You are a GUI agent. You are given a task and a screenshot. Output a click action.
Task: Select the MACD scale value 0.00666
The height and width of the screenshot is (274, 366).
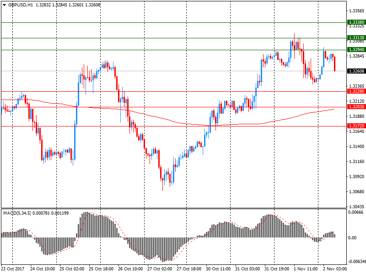pyautogui.click(x=355, y=212)
